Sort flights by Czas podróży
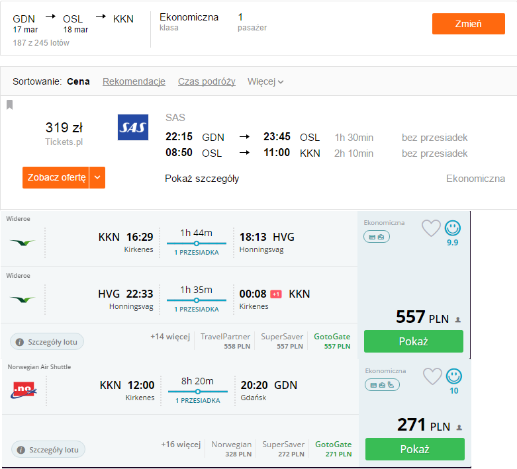Image resolution: width=517 pixels, height=469 pixels. click(x=207, y=81)
